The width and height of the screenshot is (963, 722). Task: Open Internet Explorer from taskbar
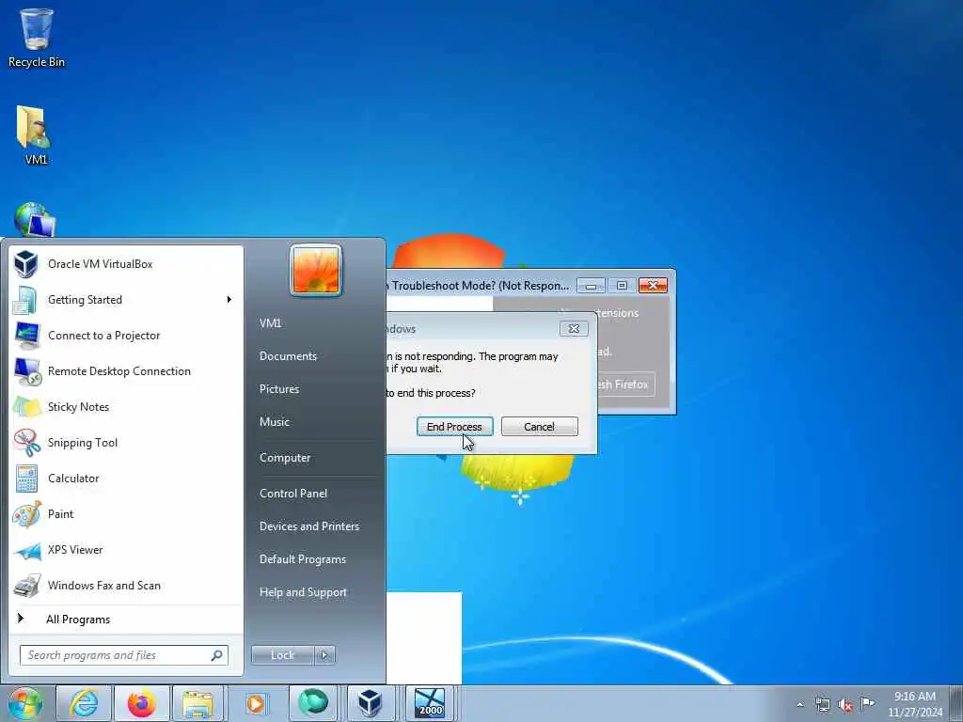pos(84,703)
